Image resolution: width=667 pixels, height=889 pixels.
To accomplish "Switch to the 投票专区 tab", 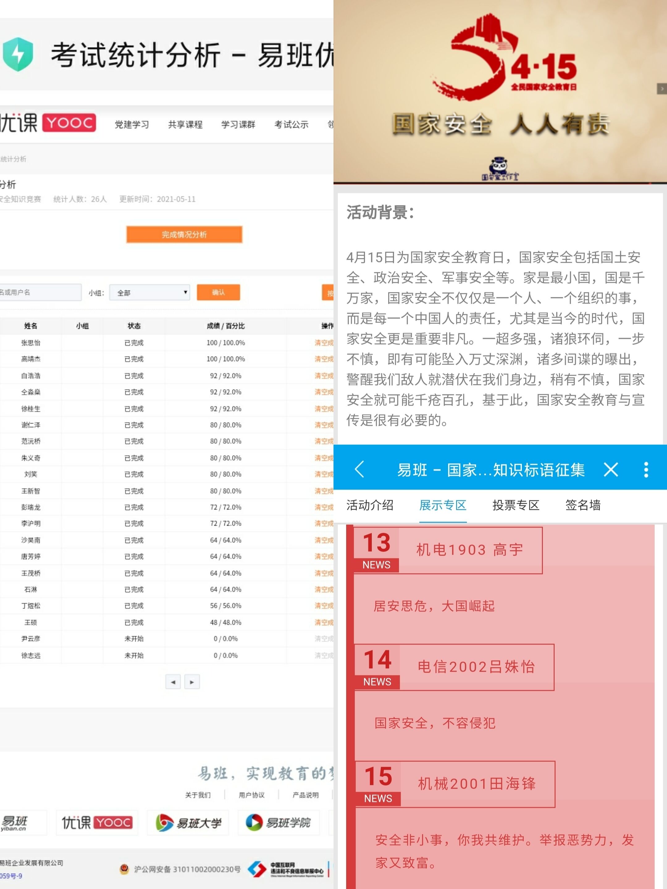I will pos(516,505).
